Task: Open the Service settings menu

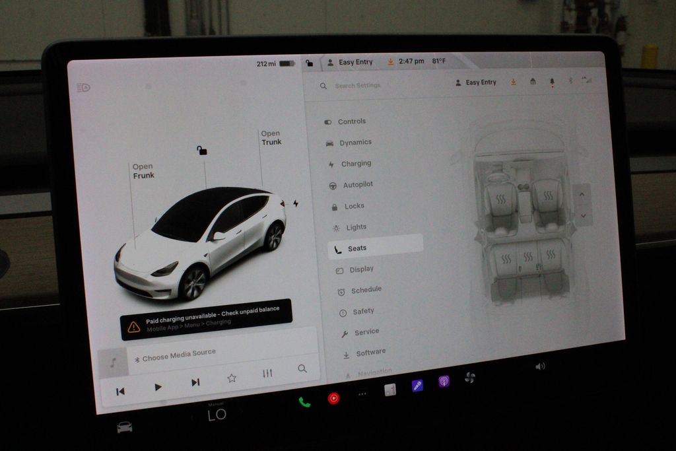Action: 360,332
